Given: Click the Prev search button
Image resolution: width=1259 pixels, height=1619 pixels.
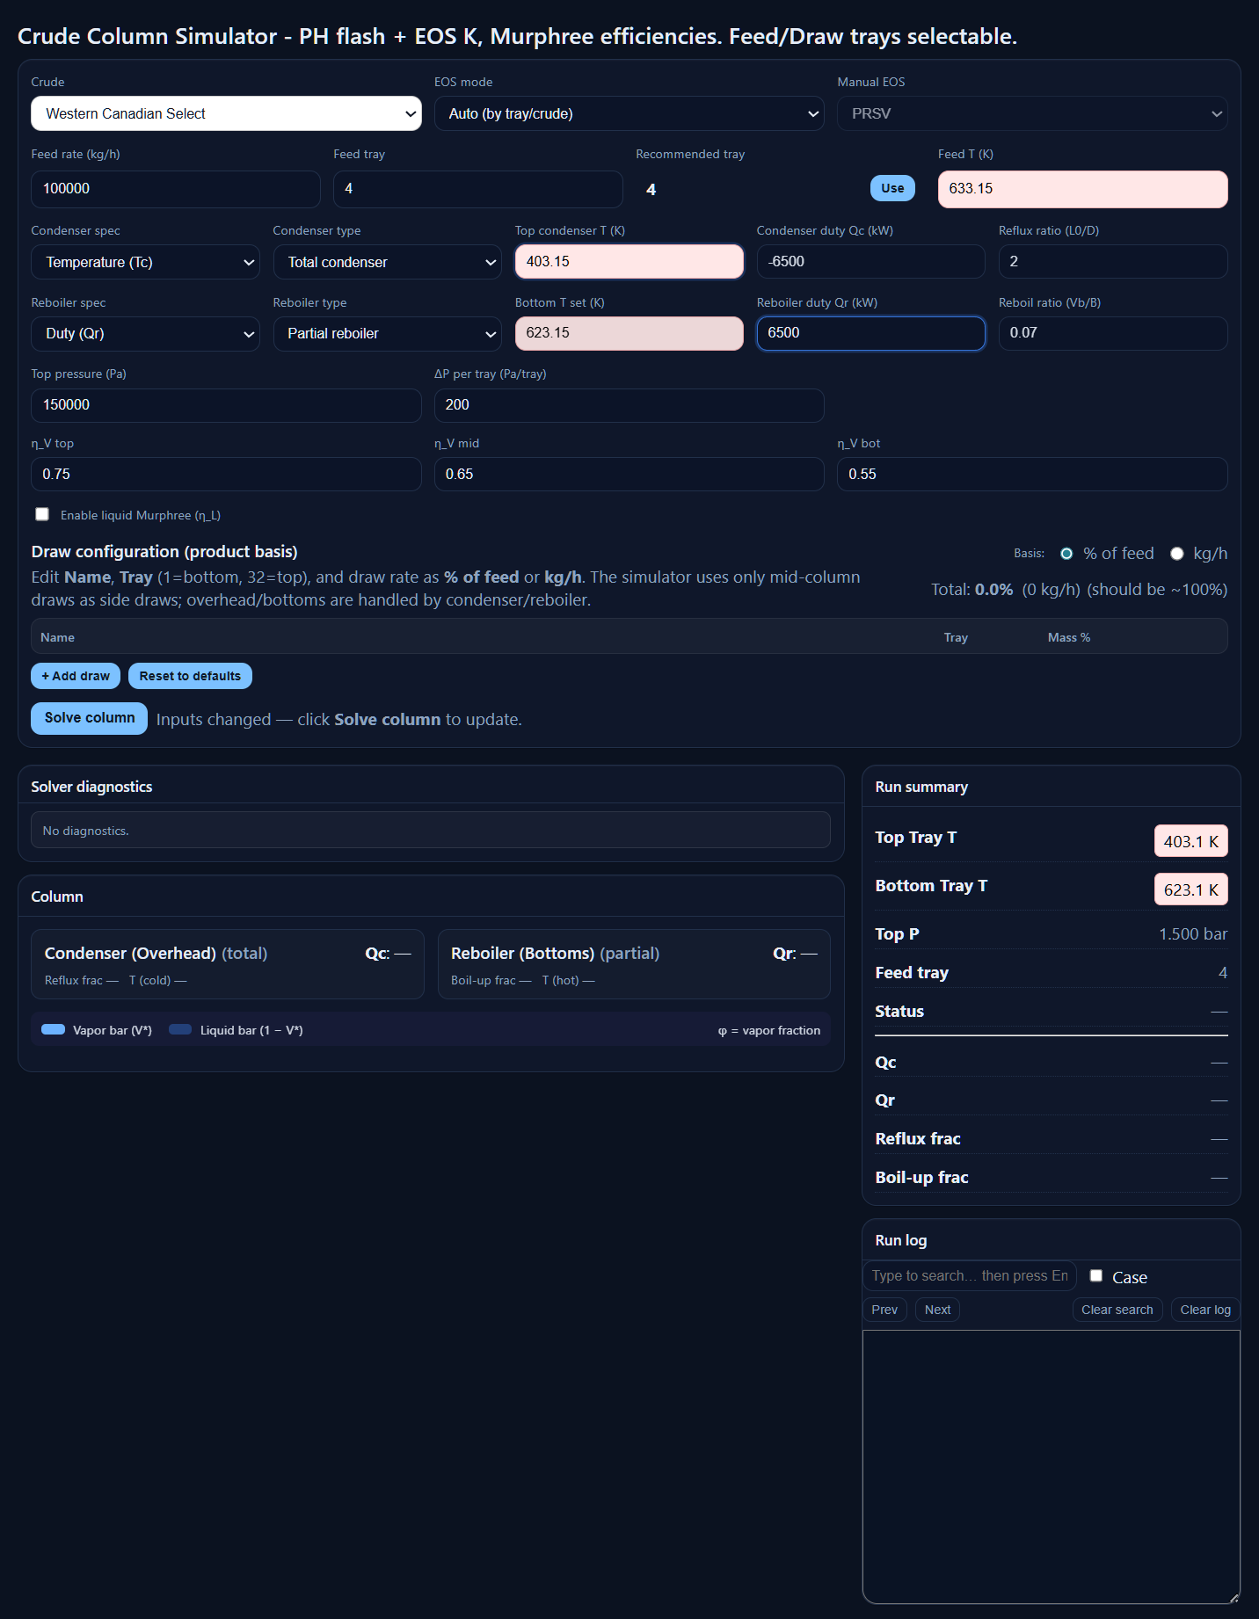Looking at the screenshot, I should point(884,1310).
